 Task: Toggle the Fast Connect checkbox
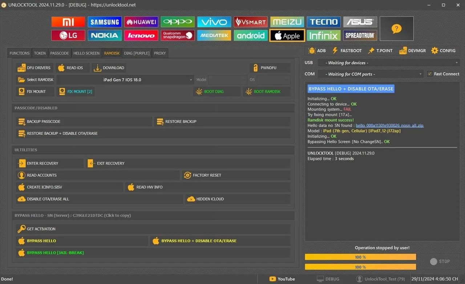point(430,74)
